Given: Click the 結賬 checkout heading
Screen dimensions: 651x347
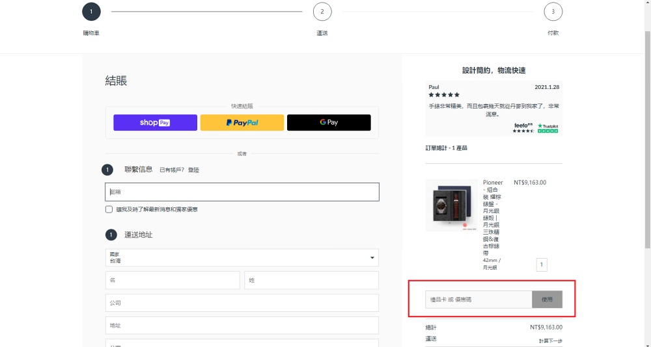Looking at the screenshot, I should 117,81.
